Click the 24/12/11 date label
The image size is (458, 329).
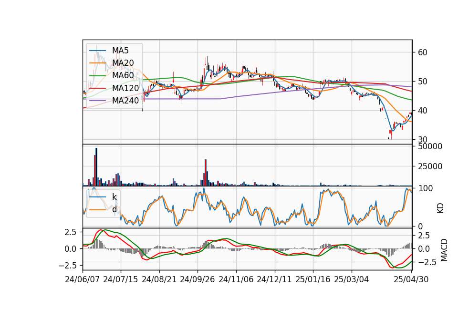tap(274, 279)
